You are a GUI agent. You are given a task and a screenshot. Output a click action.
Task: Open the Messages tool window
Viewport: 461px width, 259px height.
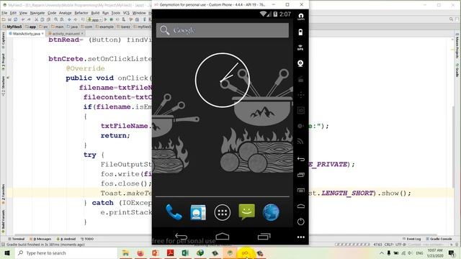(x=40, y=239)
